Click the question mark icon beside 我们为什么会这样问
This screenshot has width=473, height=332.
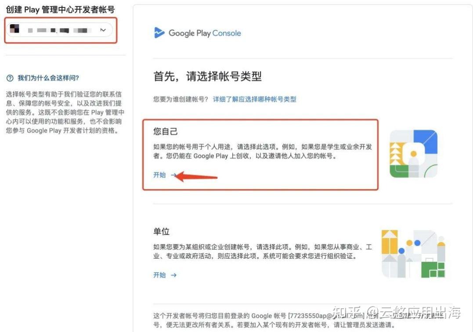[10, 78]
